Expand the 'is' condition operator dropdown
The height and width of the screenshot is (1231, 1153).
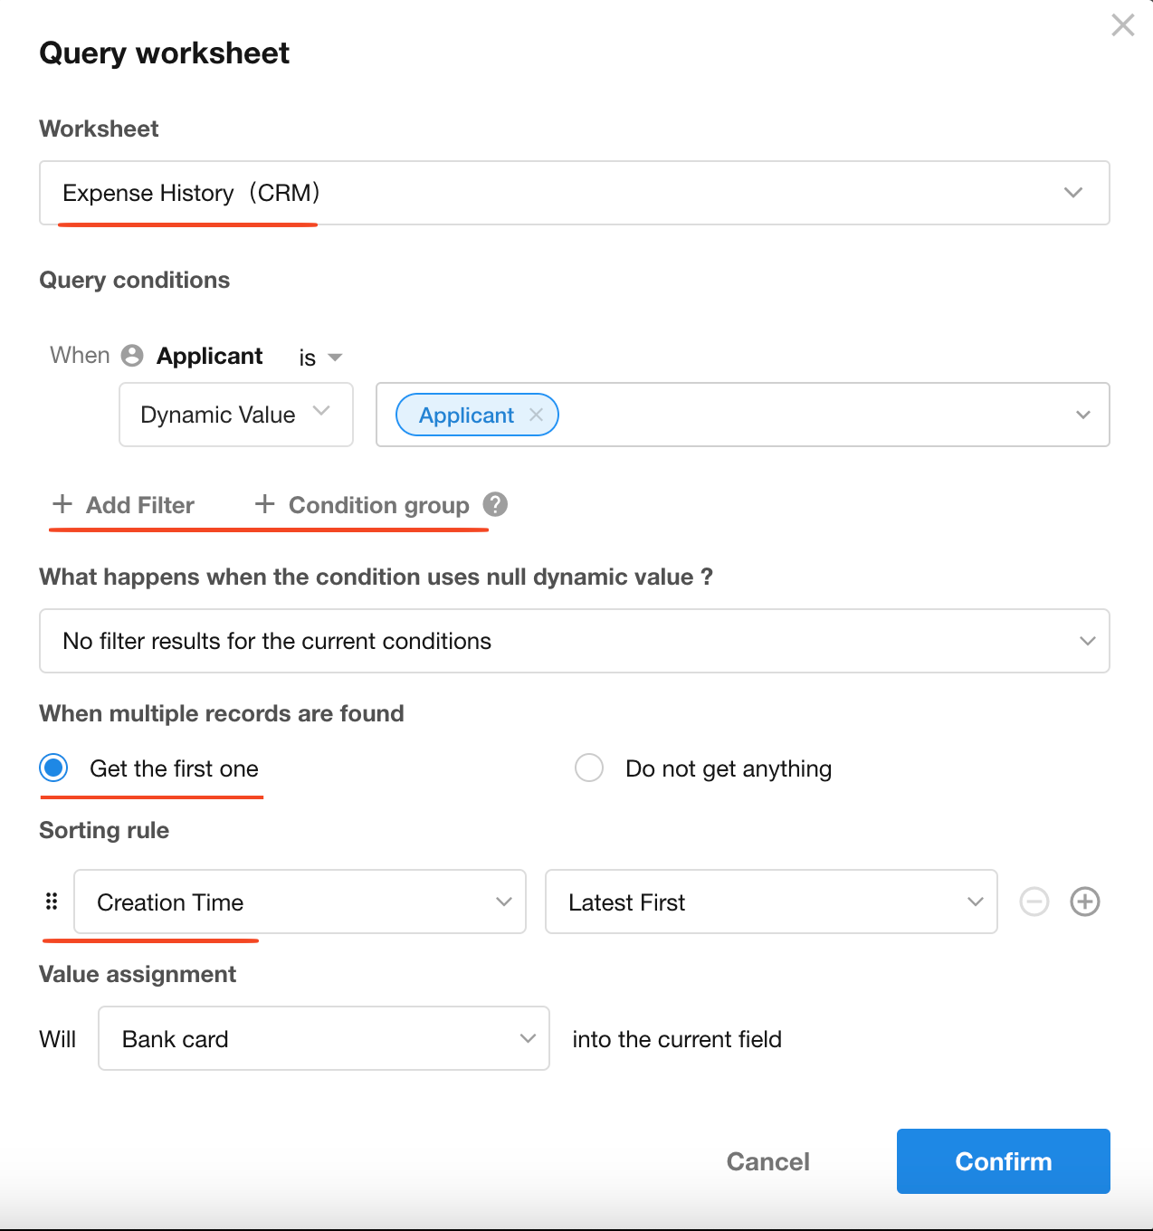tap(321, 358)
